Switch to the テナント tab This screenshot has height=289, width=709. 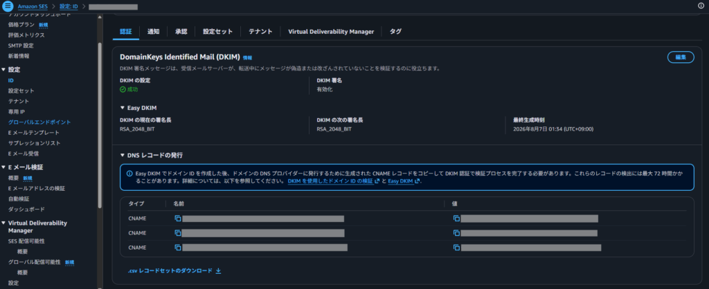260,32
